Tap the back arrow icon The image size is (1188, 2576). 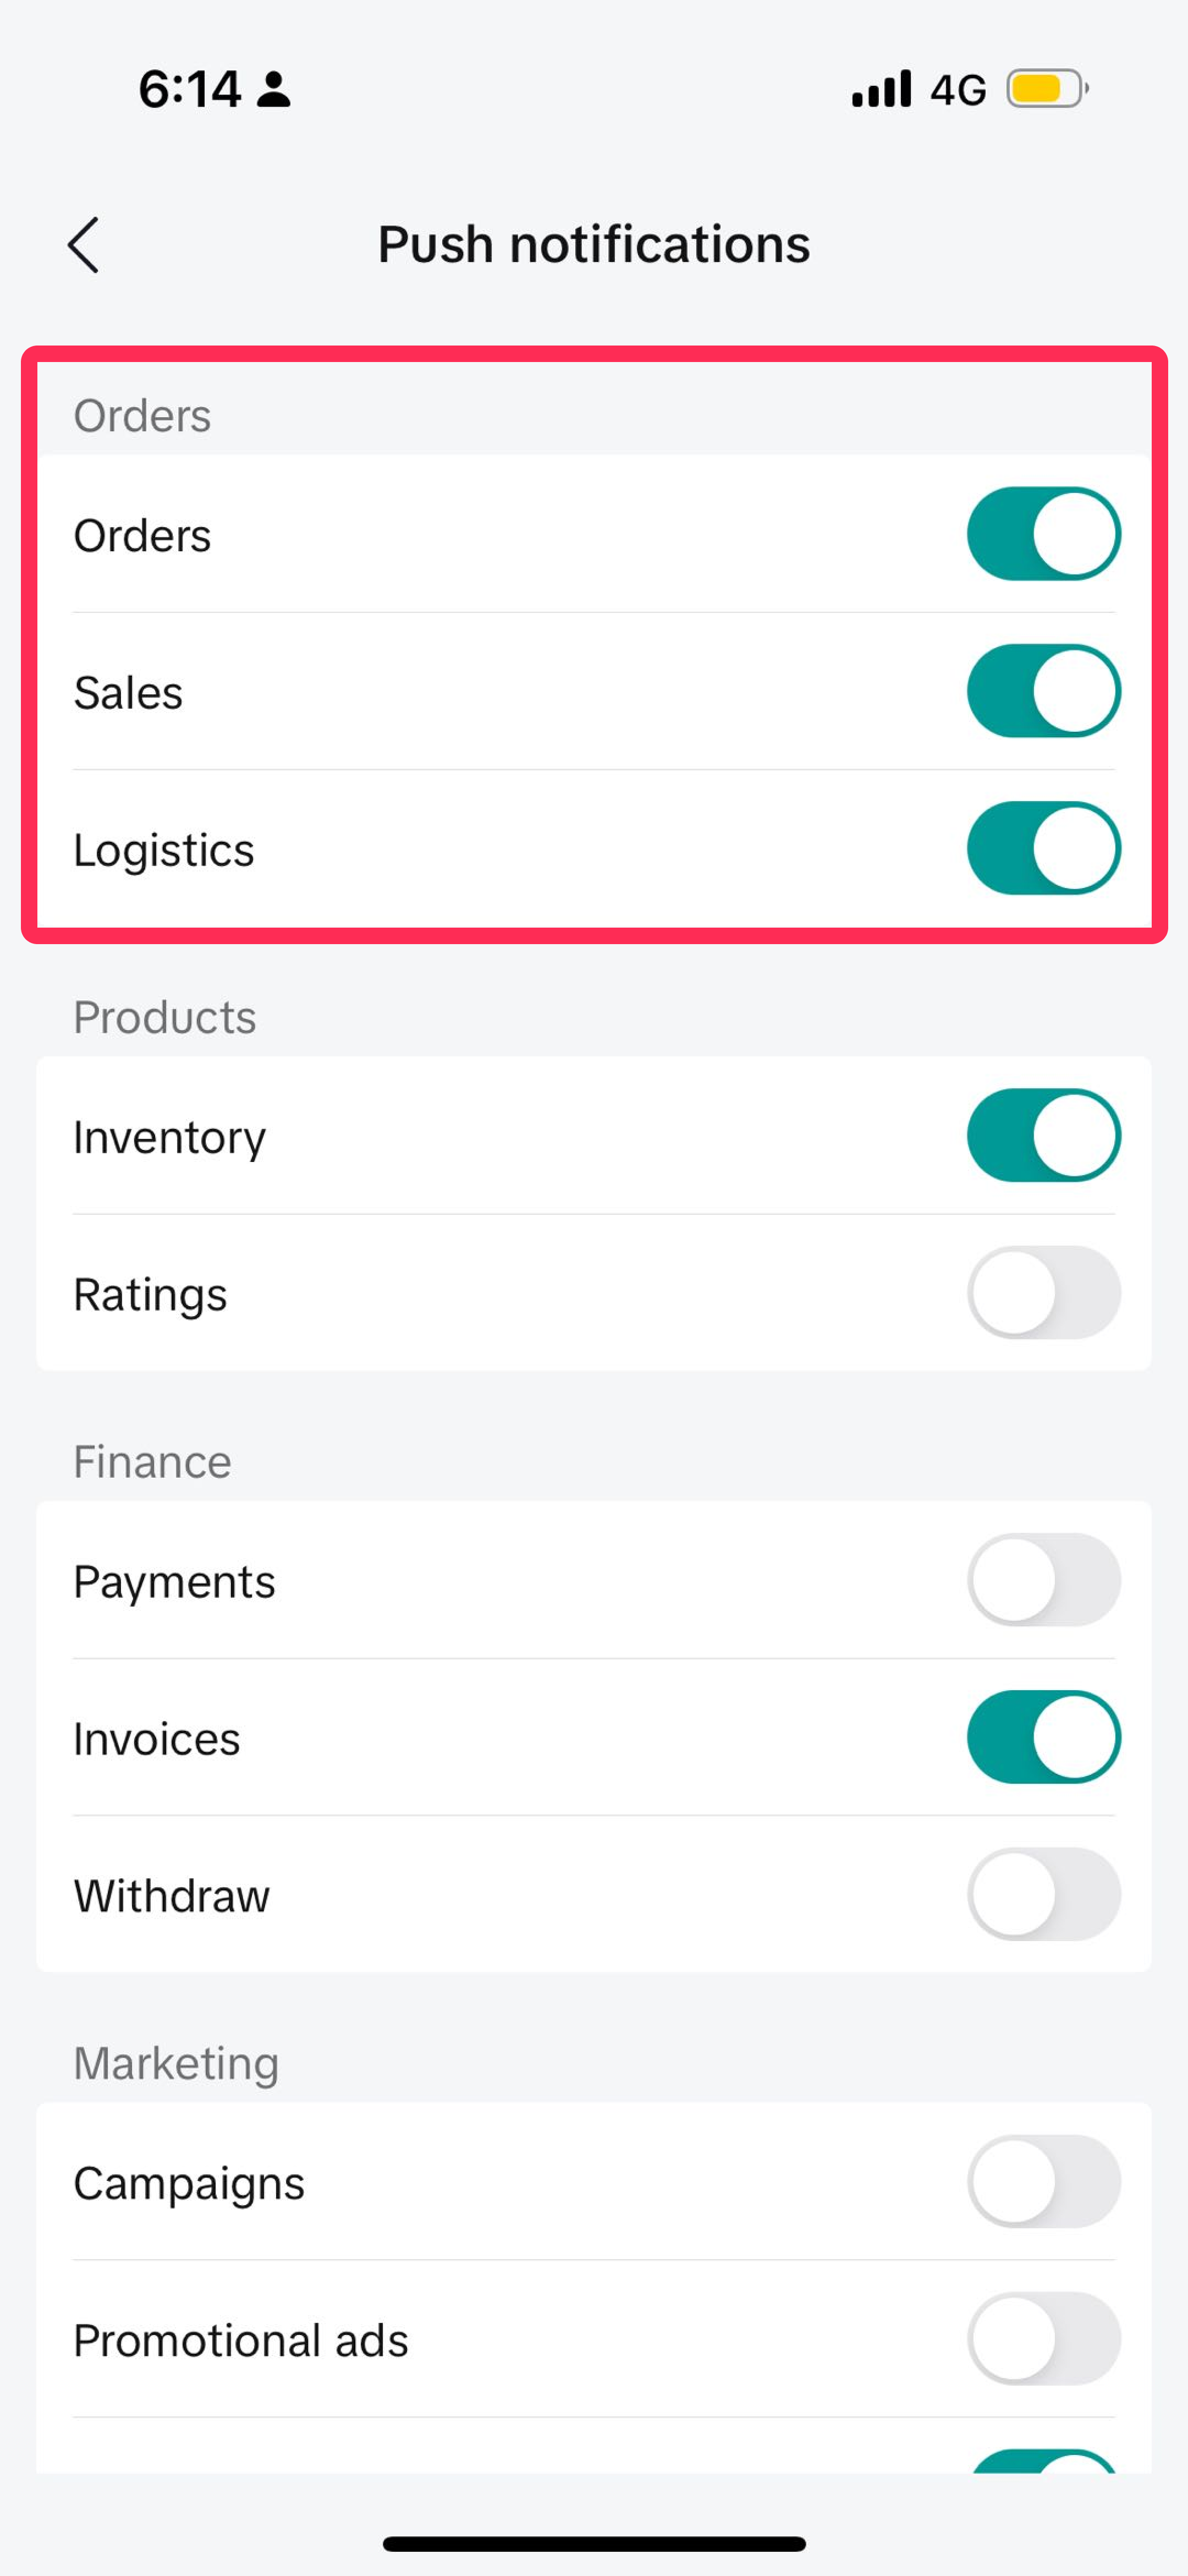click(x=84, y=245)
